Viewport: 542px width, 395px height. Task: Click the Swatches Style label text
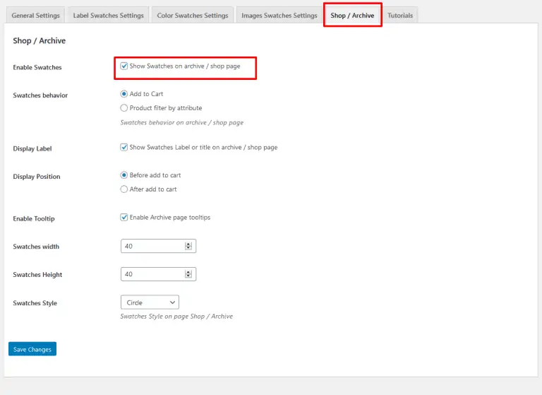coord(35,303)
